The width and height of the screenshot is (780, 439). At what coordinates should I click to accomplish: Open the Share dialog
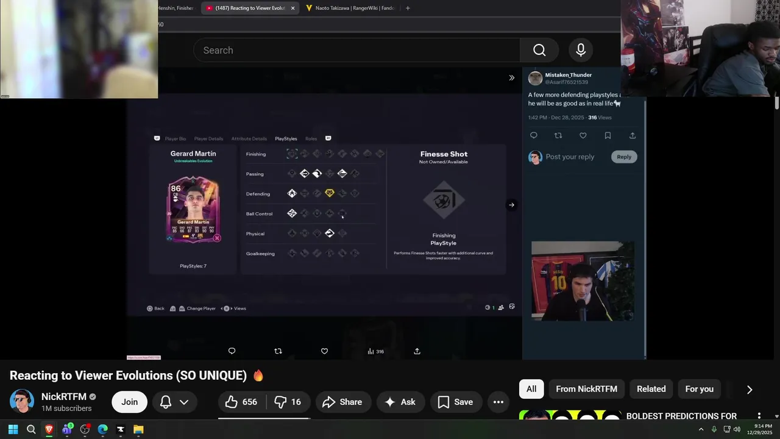pyautogui.click(x=342, y=402)
